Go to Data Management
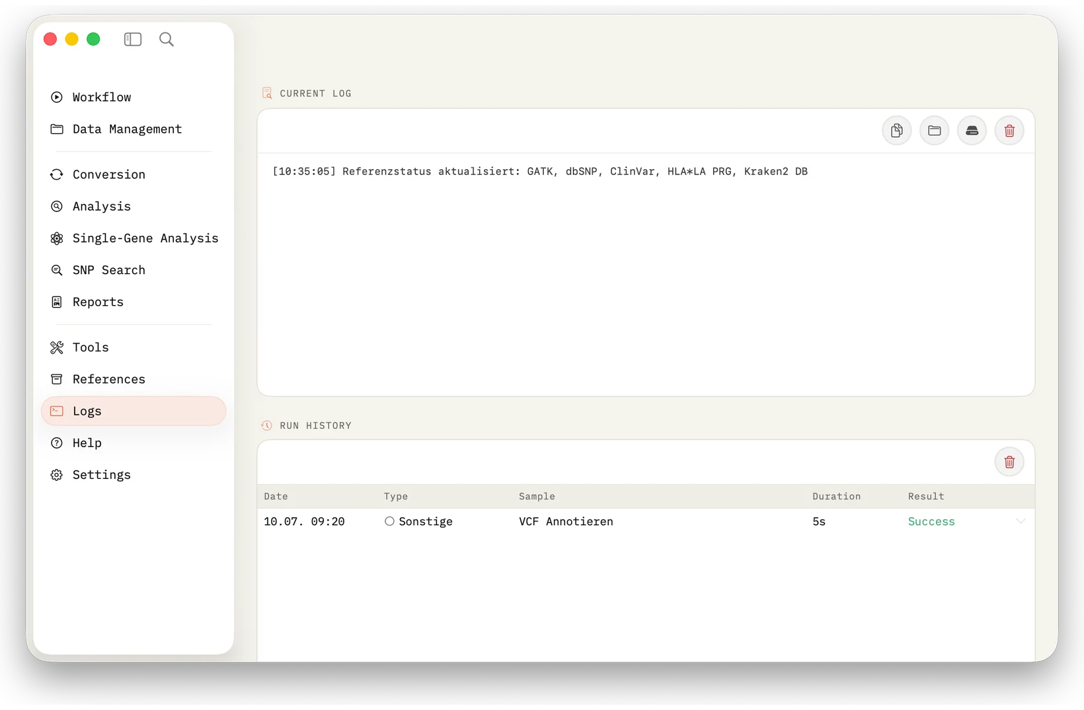The image size is (1084, 710). (134, 129)
